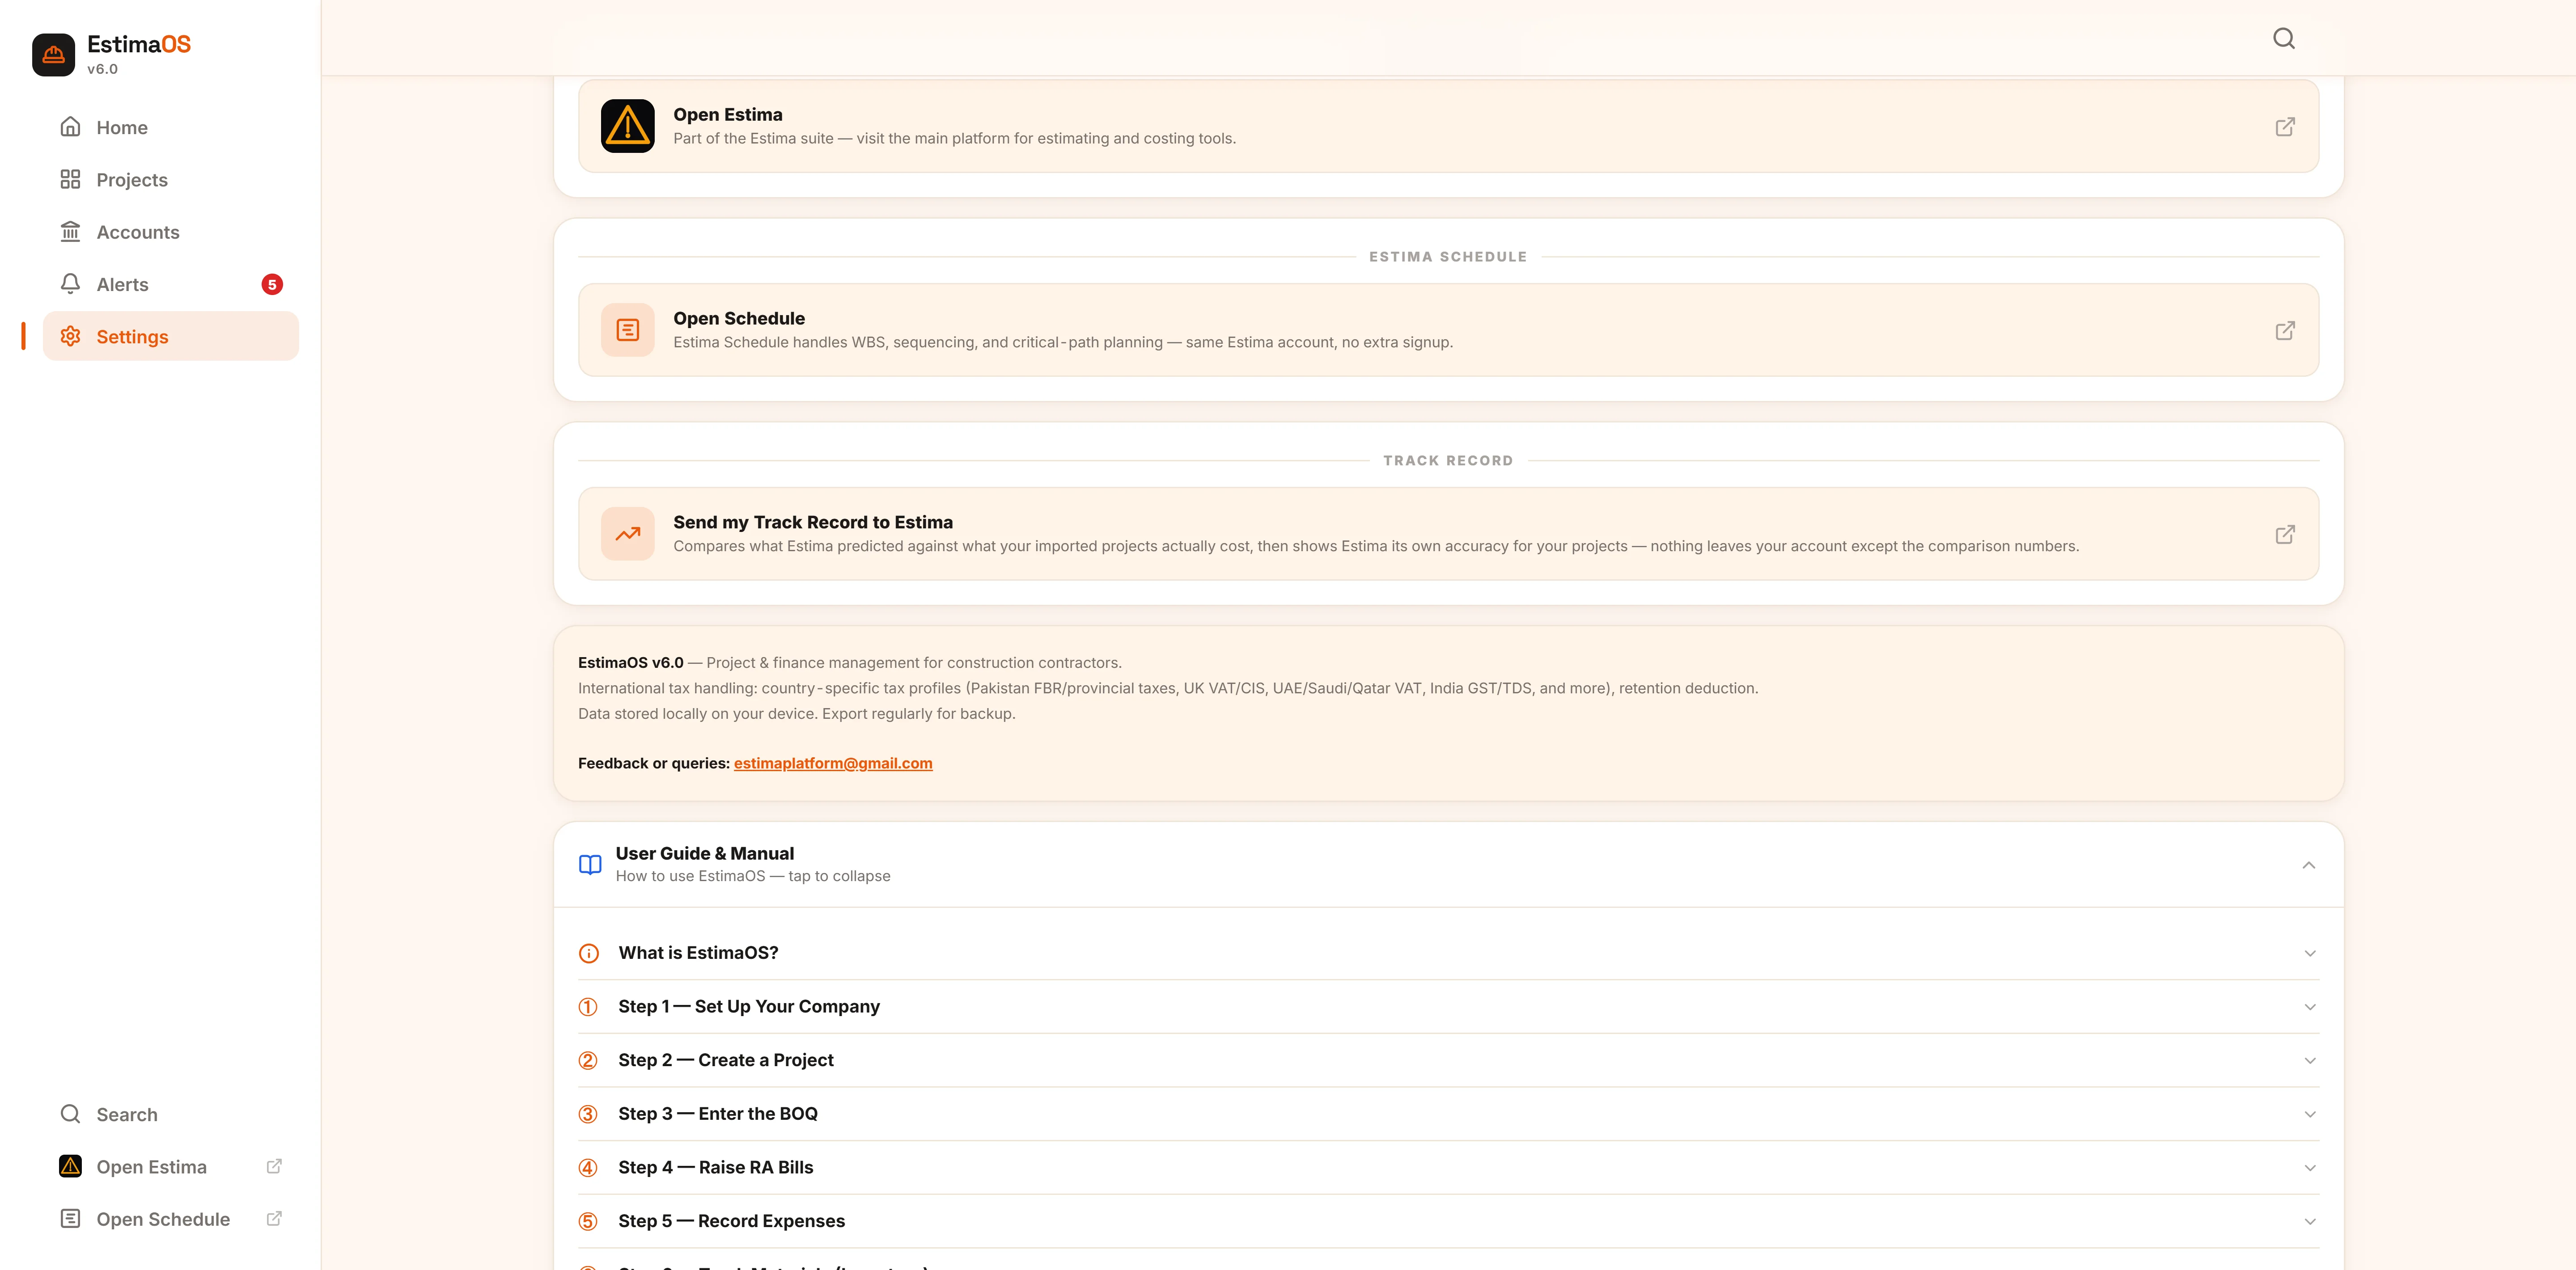Click the top-right search magnifier icon
This screenshot has width=2576, height=1270.
click(x=2284, y=38)
